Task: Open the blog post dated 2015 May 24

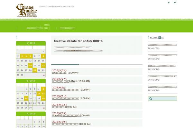Action: tap(162, 55)
